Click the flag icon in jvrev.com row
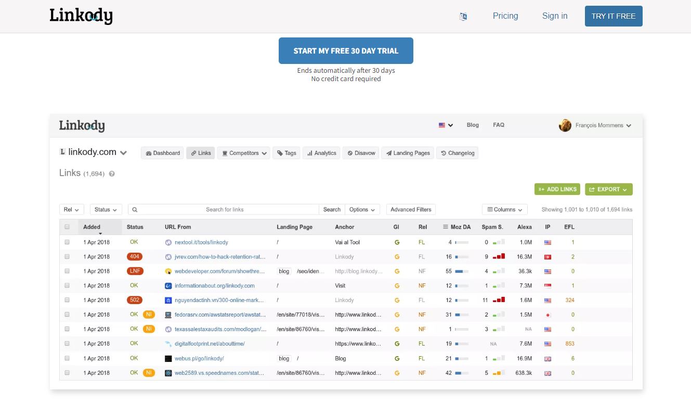This screenshot has height=405, width=691. [x=547, y=257]
